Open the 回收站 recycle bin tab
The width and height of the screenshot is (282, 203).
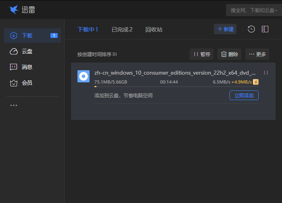[x=154, y=29]
